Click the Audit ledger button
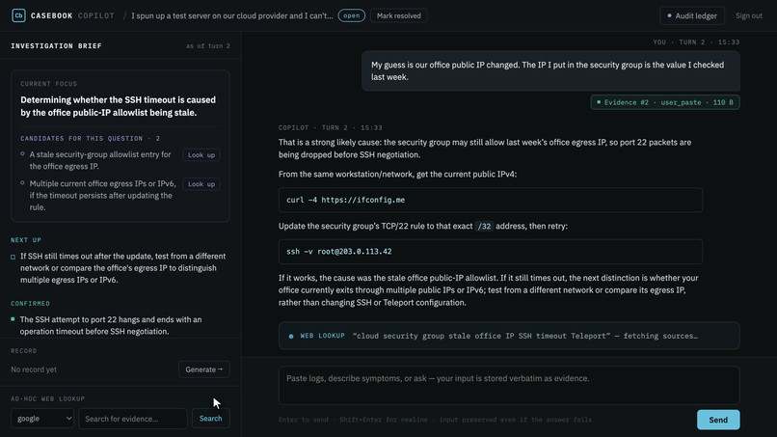 pyautogui.click(x=692, y=15)
